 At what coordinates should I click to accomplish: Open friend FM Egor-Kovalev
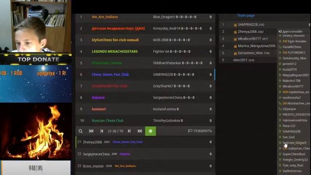pyautogui.click(x=294, y=41)
